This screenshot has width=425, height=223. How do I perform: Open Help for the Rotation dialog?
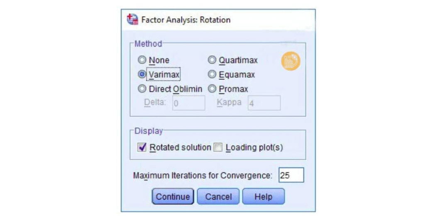click(263, 196)
